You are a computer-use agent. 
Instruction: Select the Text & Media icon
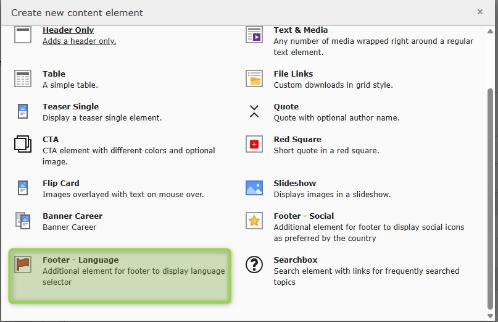click(x=254, y=35)
